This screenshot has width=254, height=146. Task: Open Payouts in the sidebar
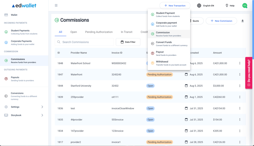click(x=24, y=79)
